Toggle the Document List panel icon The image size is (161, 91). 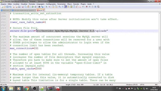click(x=74, y=7)
